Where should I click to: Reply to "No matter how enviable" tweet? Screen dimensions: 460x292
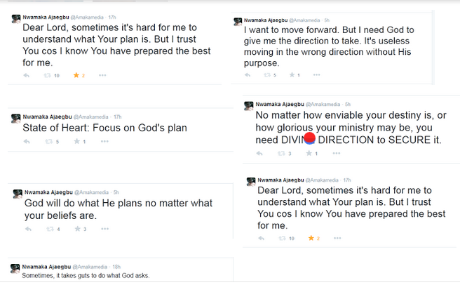point(259,154)
